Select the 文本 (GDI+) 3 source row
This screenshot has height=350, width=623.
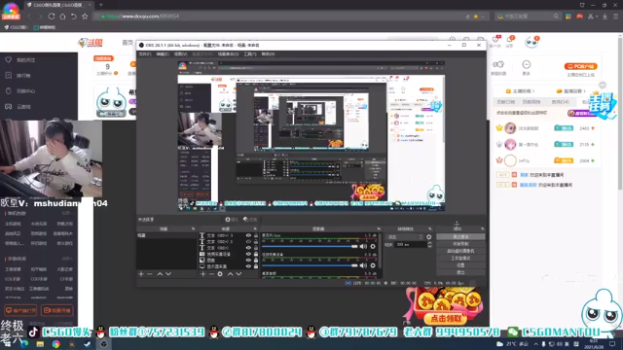coord(229,235)
